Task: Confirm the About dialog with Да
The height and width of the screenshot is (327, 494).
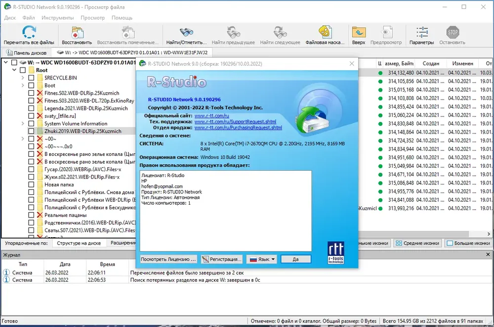Action: pyautogui.click(x=295, y=259)
